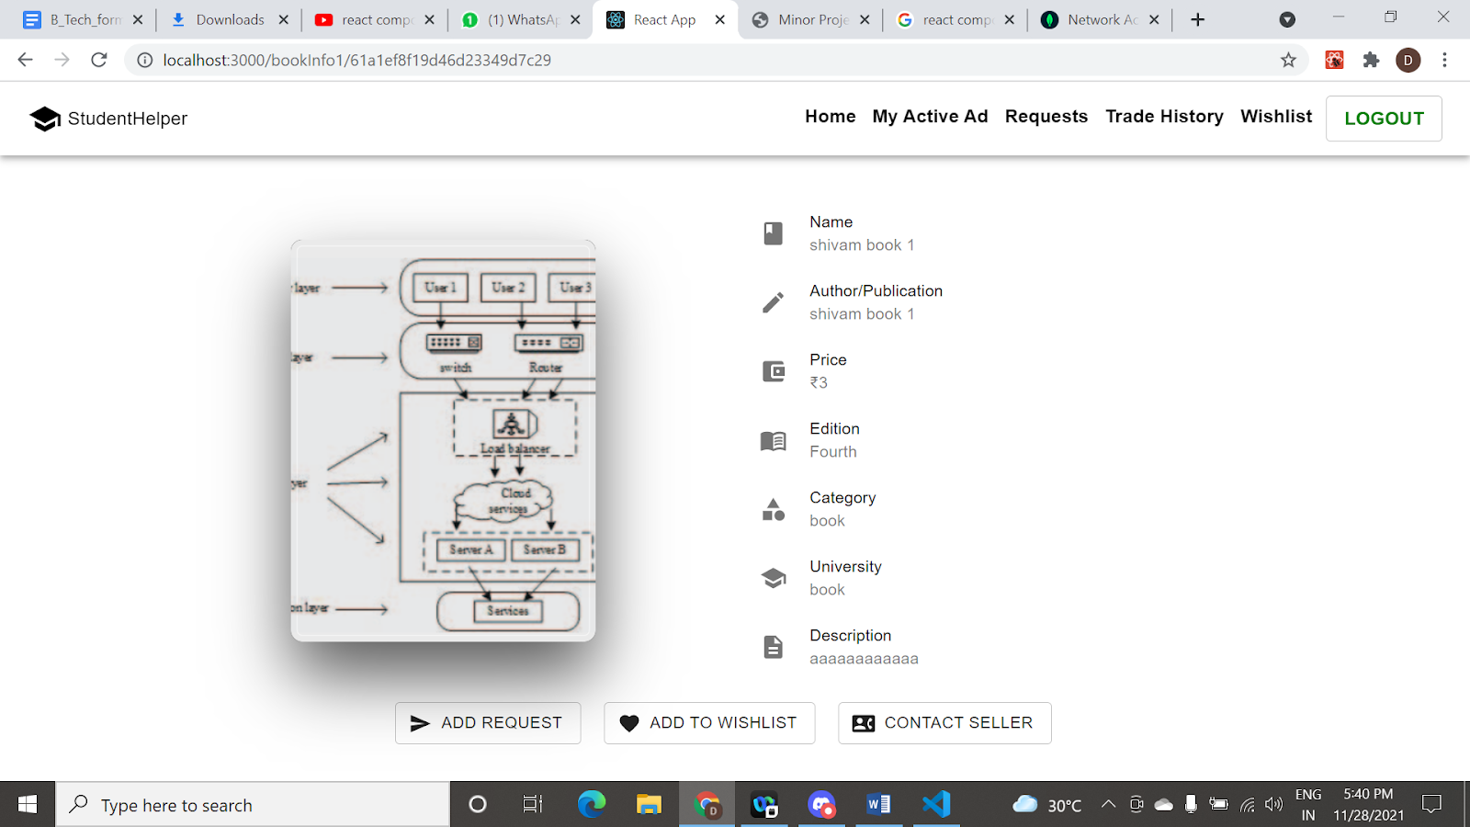Viewport: 1470px width, 827px height.
Task: Open the Chrome profile avatar D
Action: click(x=1408, y=60)
